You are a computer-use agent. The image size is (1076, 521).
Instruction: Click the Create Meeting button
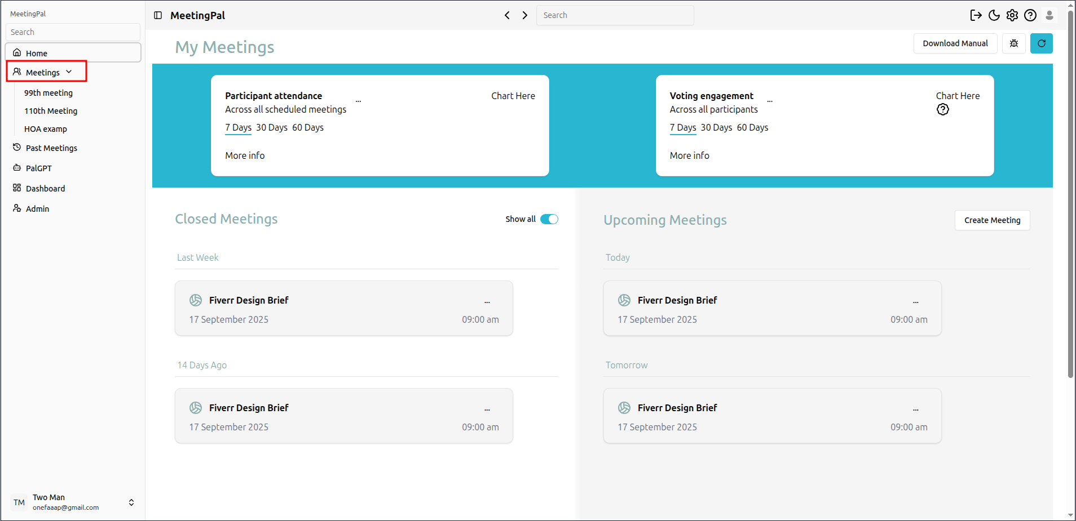(992, 220)
